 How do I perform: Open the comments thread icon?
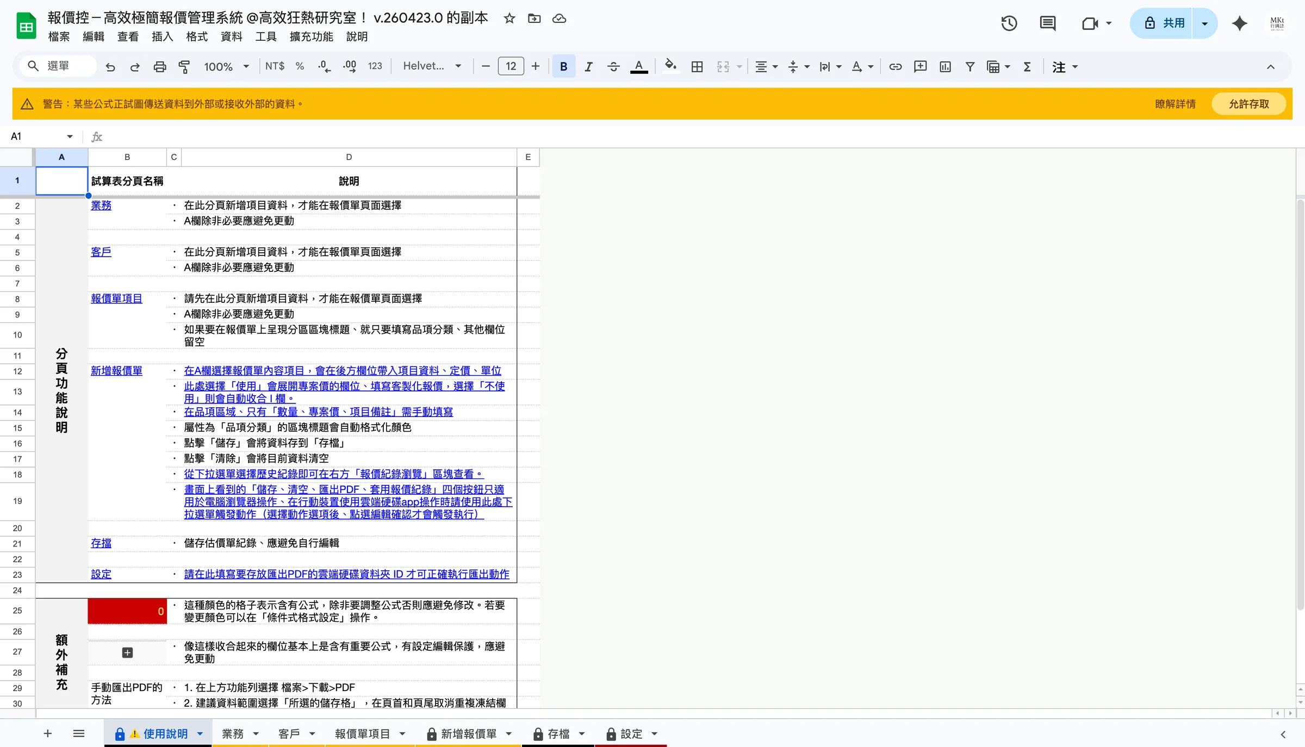(x=1048, y=23)
